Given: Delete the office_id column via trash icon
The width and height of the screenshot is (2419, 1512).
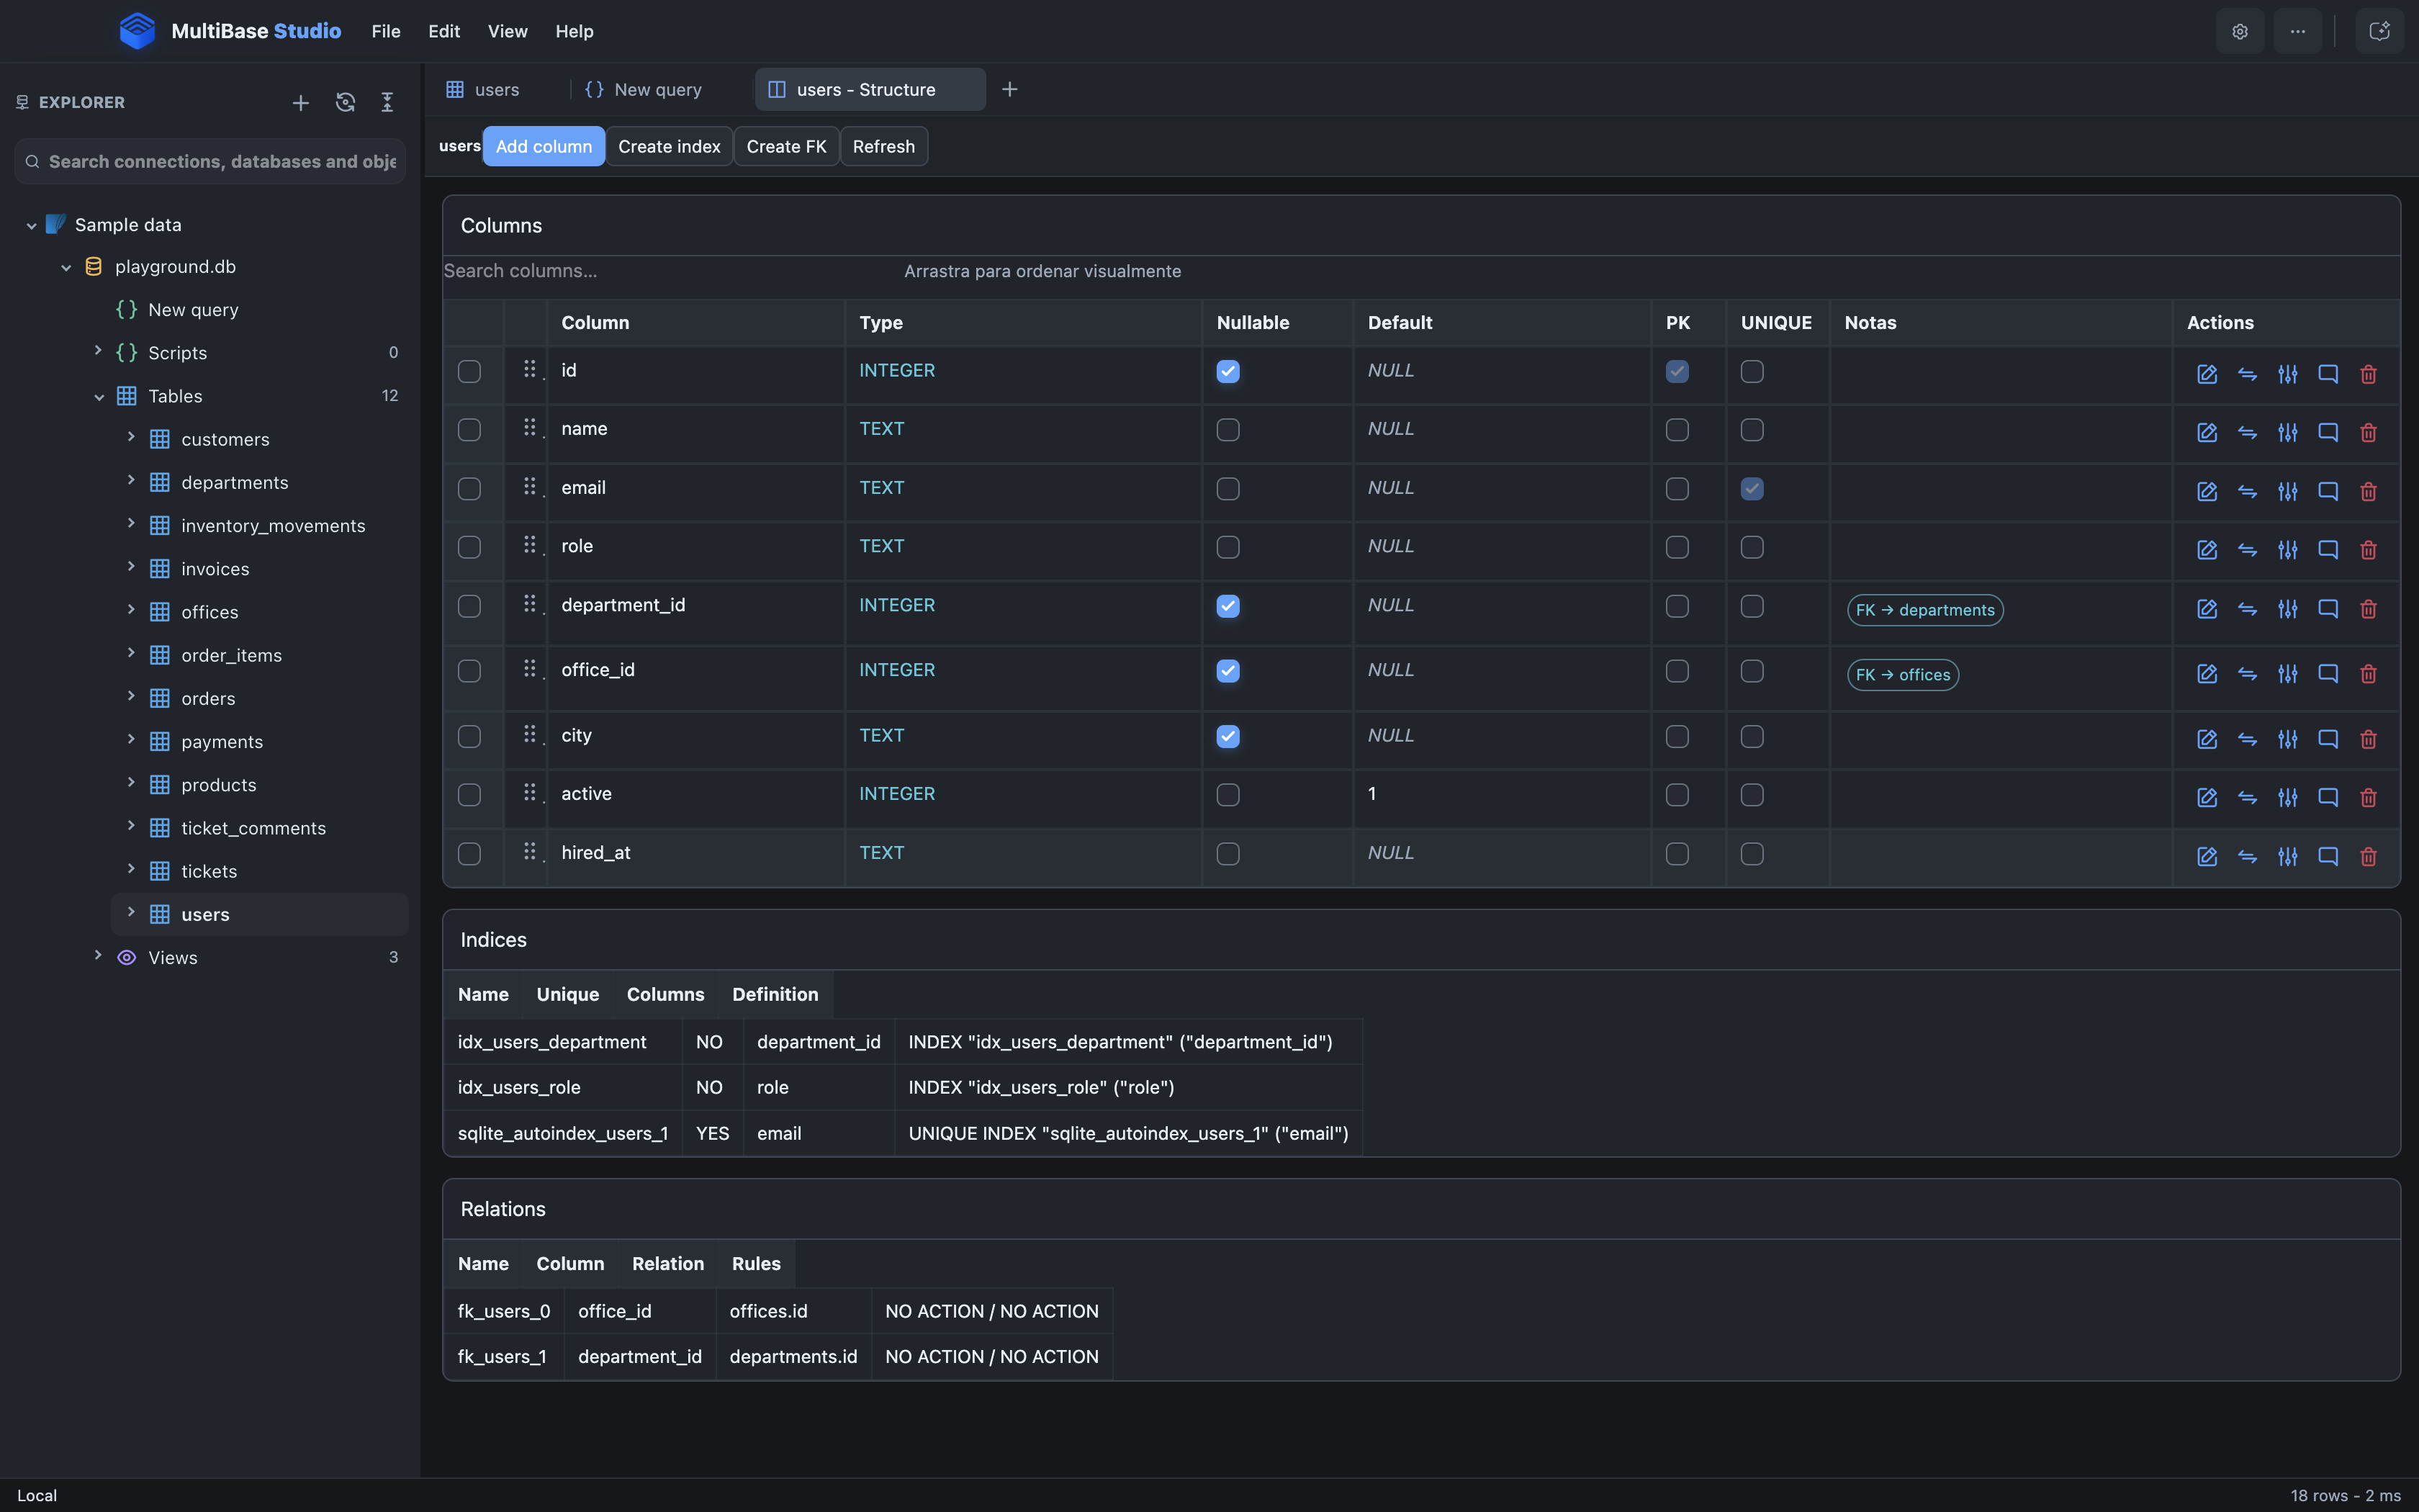Looking at the screenshot, I should pyautogui.click(x=2368, y=674).
